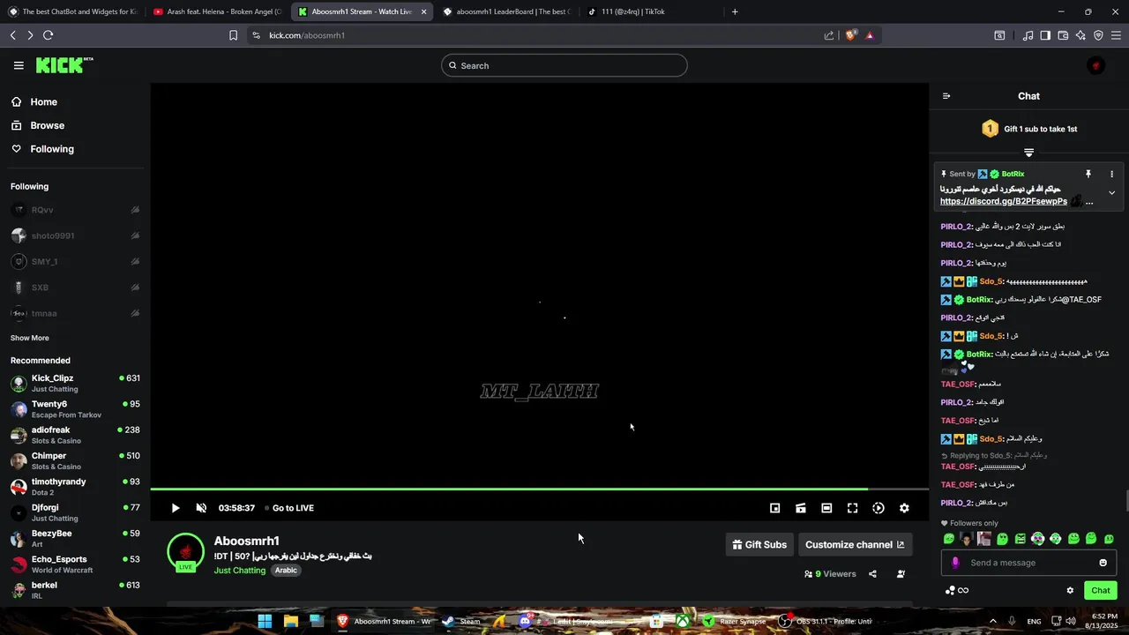Click the Arabic language tag
The image size is (1129, 635).
[x=286, y=571]
